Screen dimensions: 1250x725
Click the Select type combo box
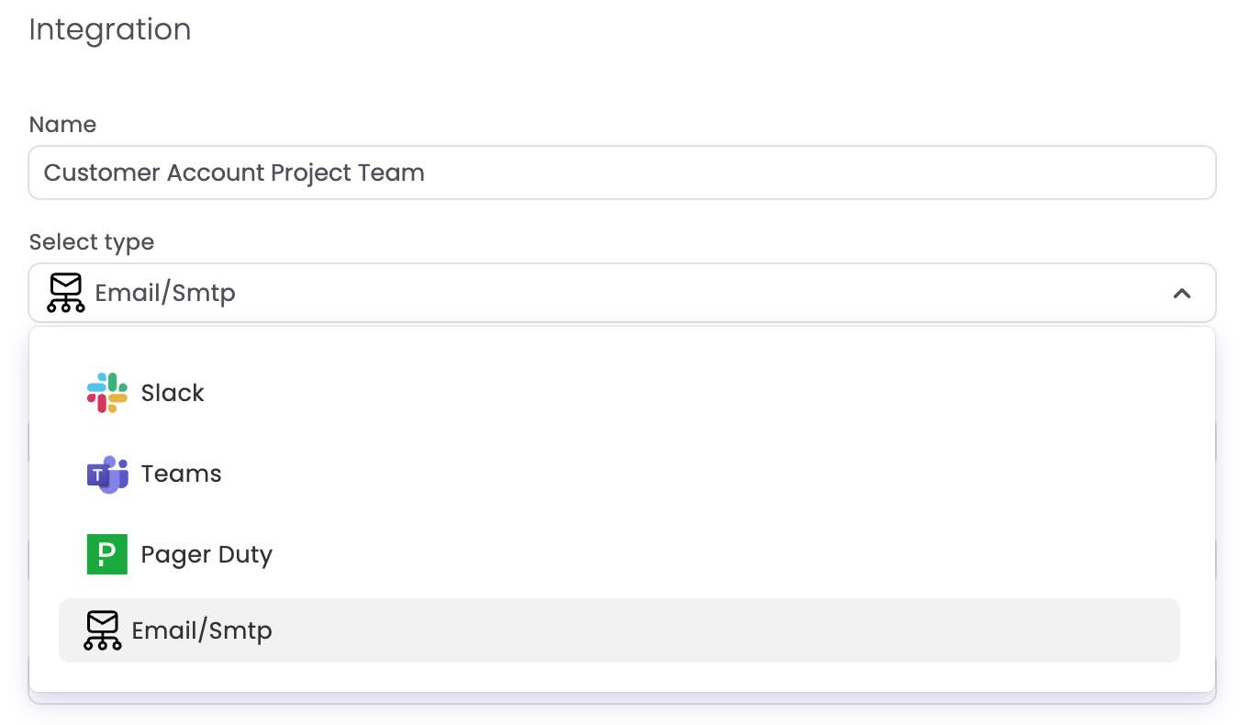[621, 293]
